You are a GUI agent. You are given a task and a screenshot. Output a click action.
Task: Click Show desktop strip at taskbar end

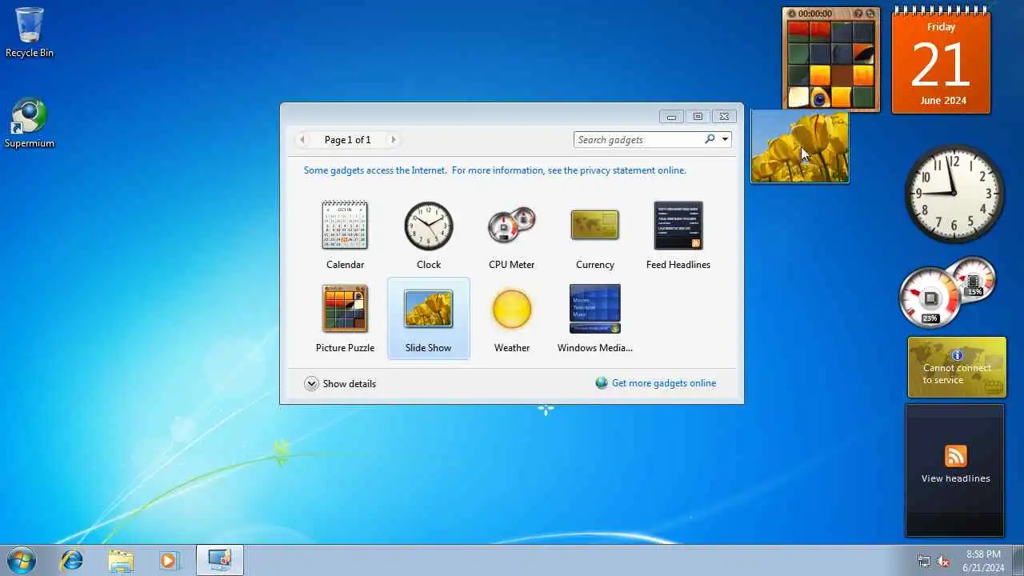tap(1018, 560)
